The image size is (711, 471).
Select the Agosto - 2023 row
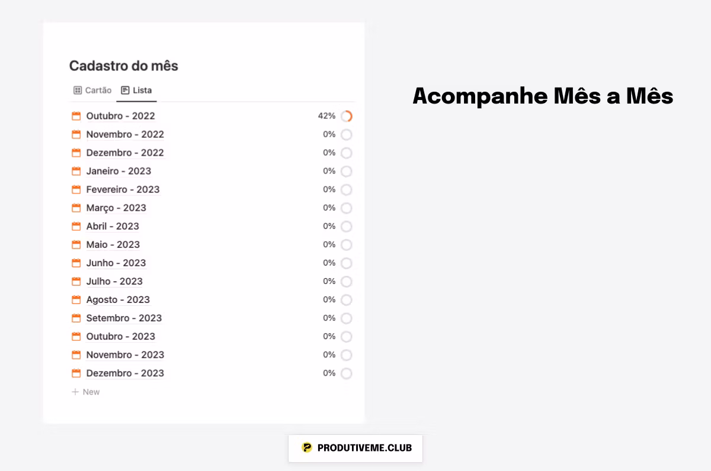(118, 299)
